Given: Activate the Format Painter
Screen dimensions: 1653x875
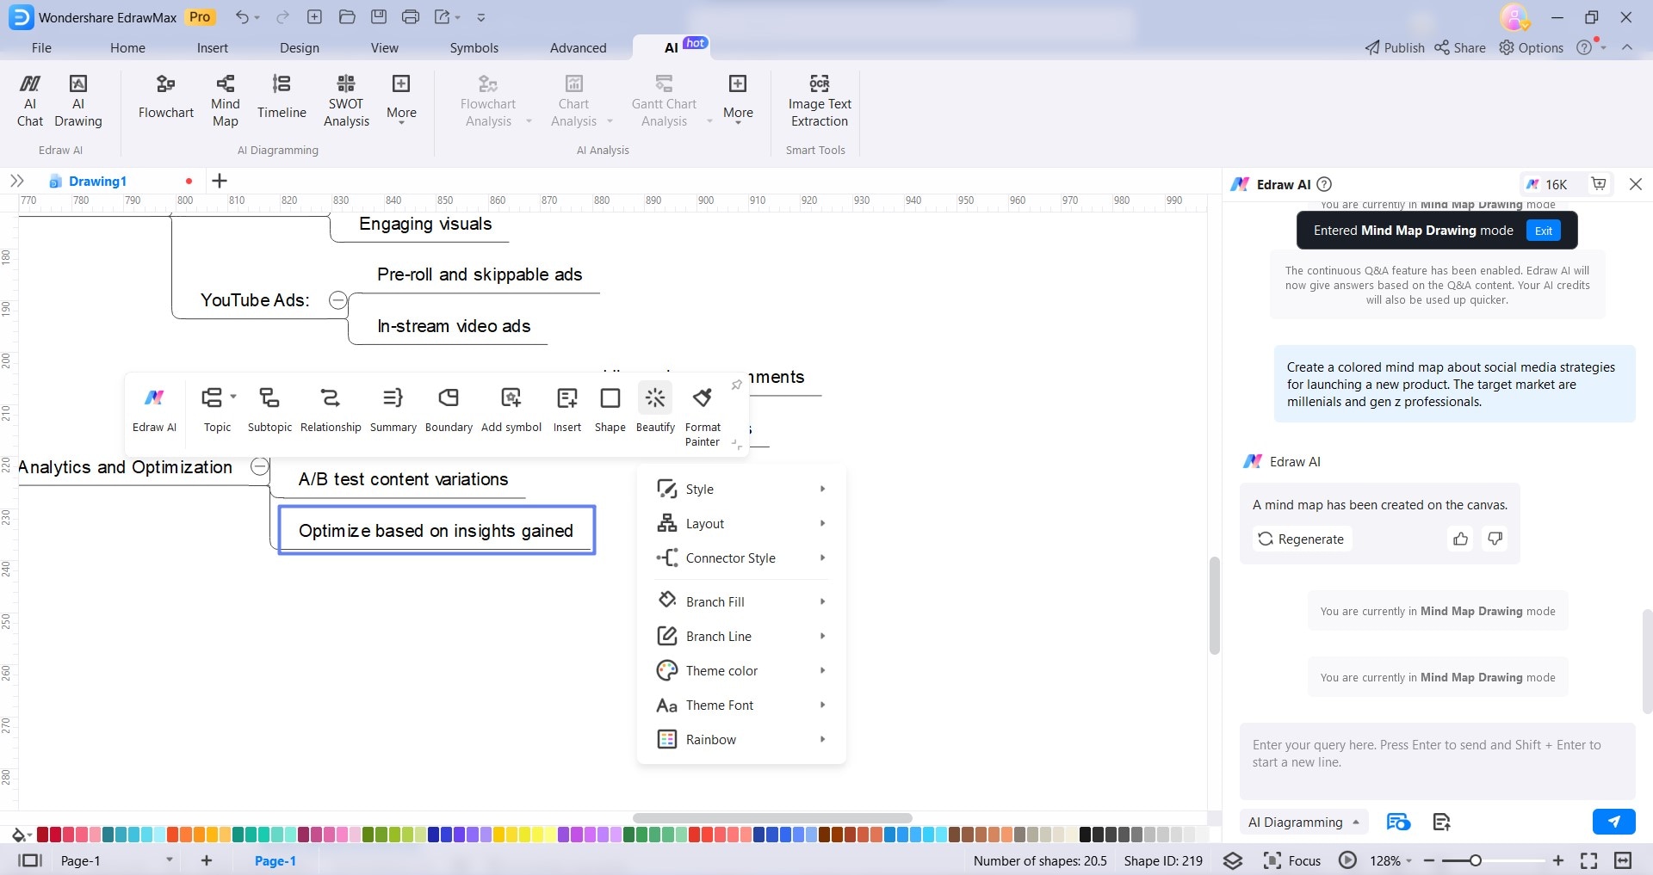Looking at the screenshot, I should [x=703, y=416].
